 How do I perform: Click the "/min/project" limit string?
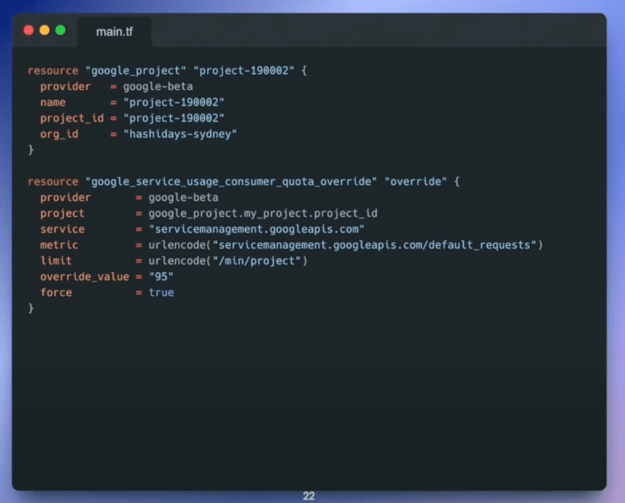click(x=260, y=261)
